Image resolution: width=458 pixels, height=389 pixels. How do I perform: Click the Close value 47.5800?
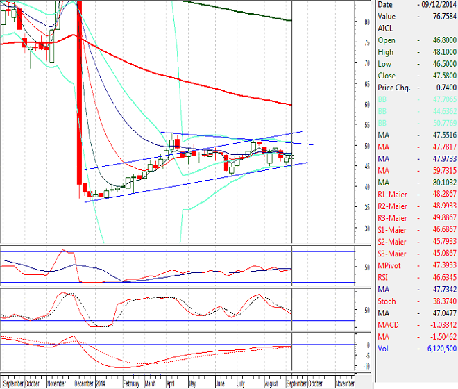(x=439, y=76)
